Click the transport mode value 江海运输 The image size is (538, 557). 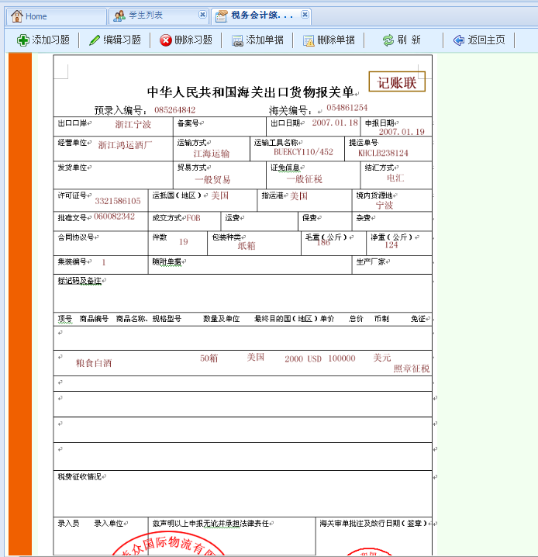tap(212, 154)
